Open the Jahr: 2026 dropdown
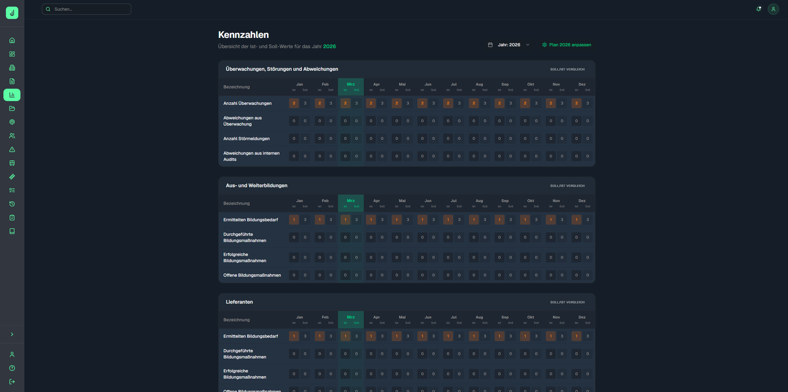The width and height of the screenshot is (788, 392). pyautogui.click(x=509, y=45)
